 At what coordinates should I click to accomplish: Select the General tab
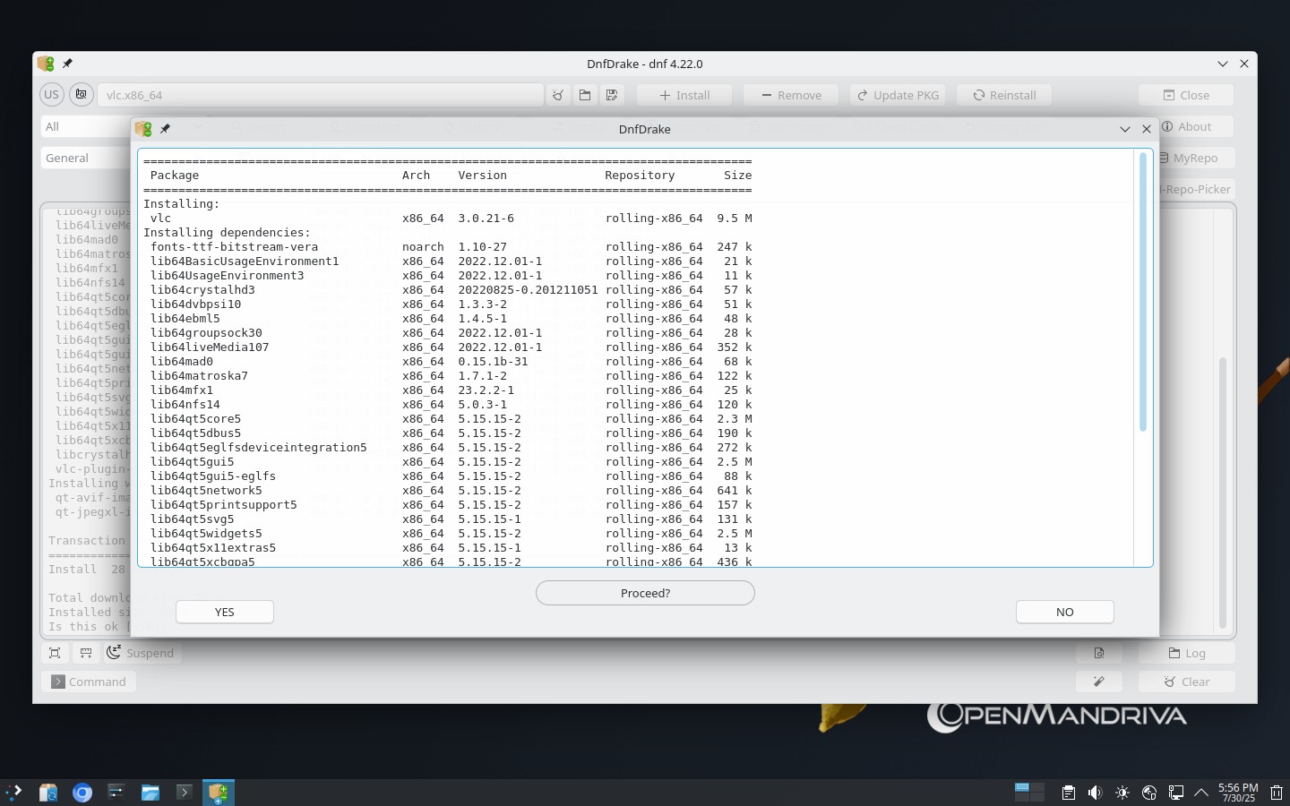point(86,158)
